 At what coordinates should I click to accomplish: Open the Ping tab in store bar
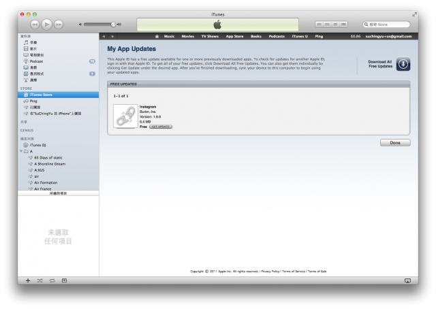coord(319,36)
